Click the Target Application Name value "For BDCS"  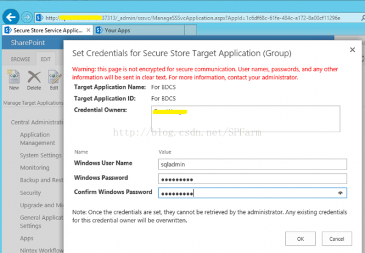[x=164, y=87]
